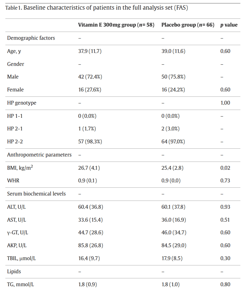Click the γ-GT, U/L row label

tap(18, 233)
